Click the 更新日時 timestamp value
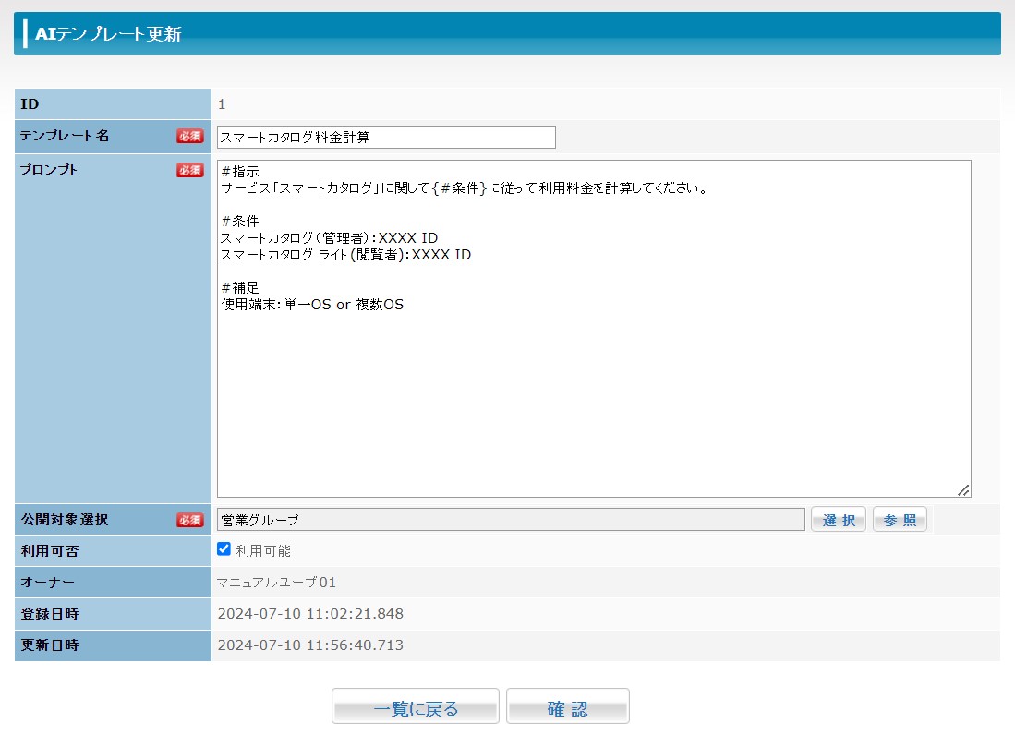This screenshot has width=1015, height=735. 310,645
